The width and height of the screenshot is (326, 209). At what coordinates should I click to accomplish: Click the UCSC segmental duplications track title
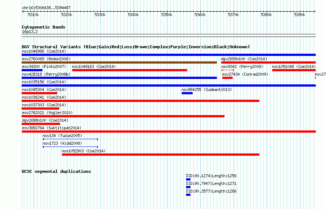tap(56, 171)
